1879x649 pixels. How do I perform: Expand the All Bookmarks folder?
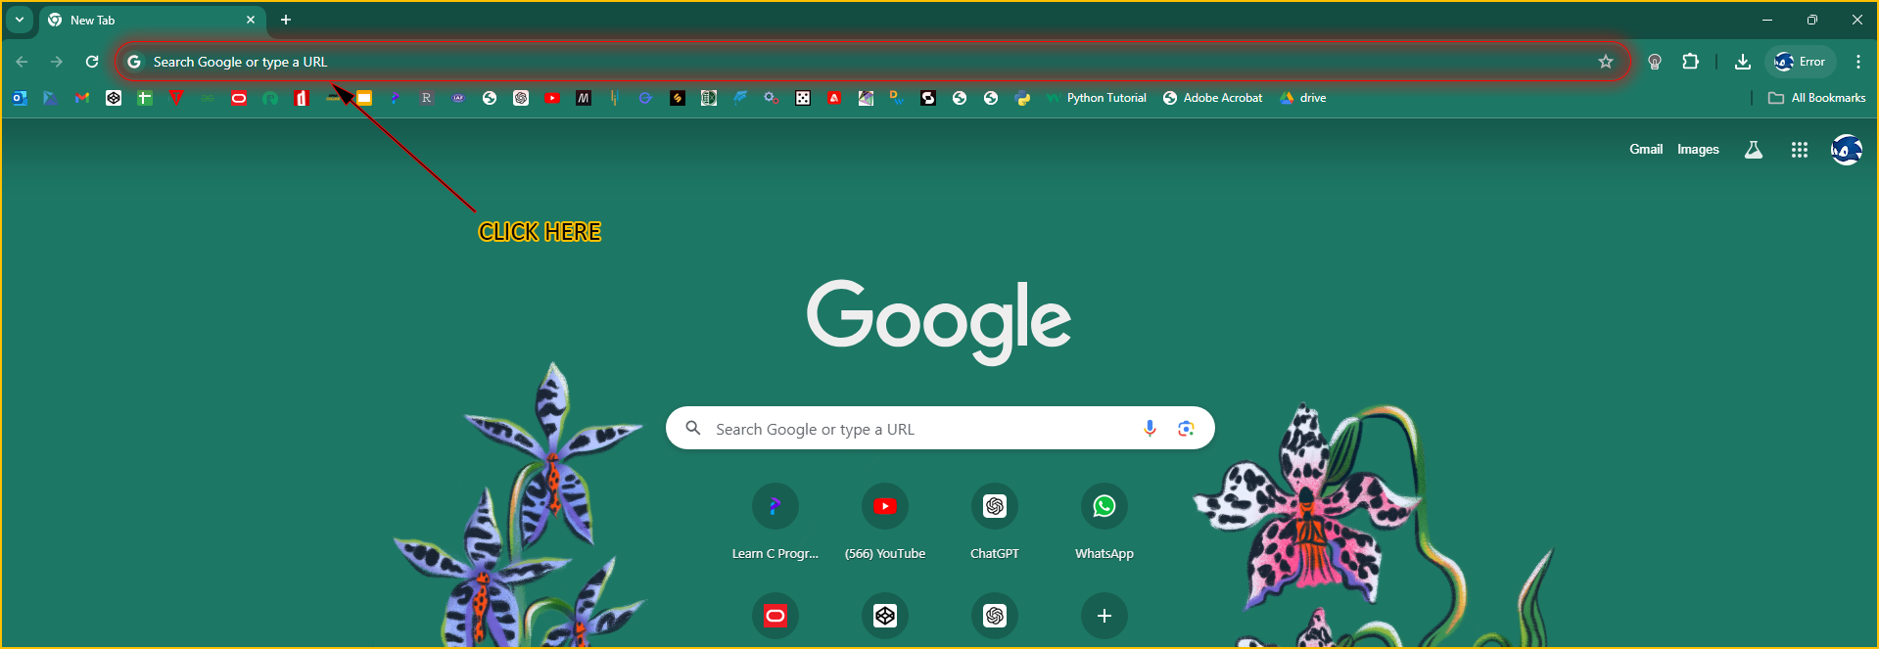click(x=1817, y=98)
